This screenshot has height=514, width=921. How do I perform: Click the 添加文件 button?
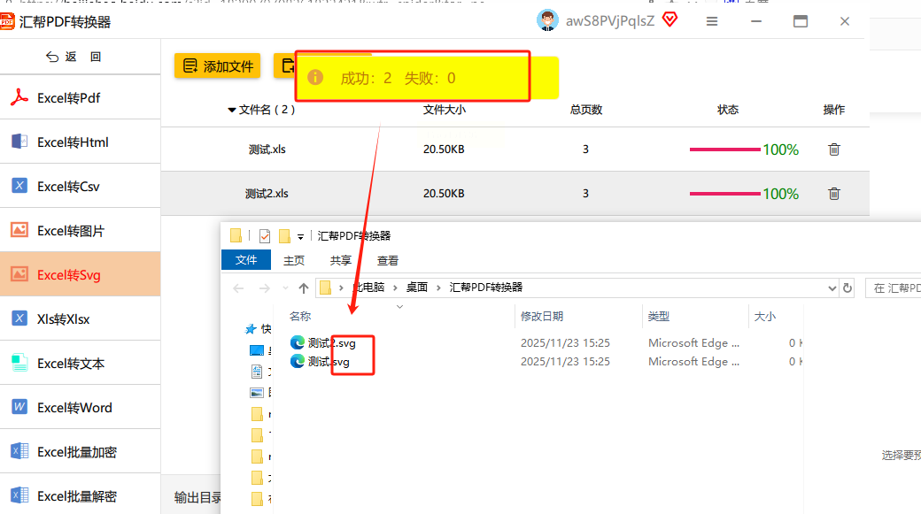pos(217,65)
